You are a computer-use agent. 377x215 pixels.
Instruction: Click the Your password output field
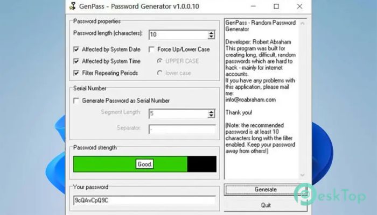coord(144,200)
